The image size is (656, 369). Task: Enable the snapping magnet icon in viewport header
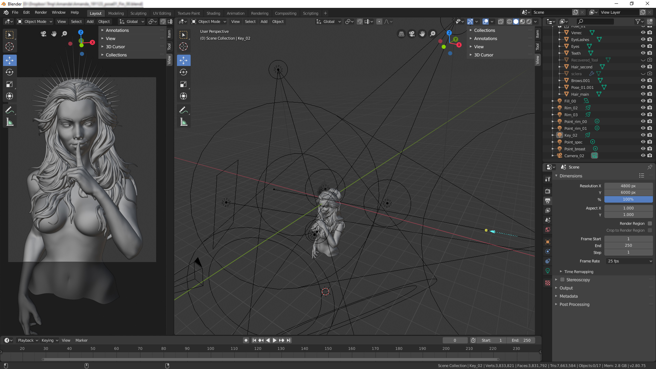(x=360, y=22)
